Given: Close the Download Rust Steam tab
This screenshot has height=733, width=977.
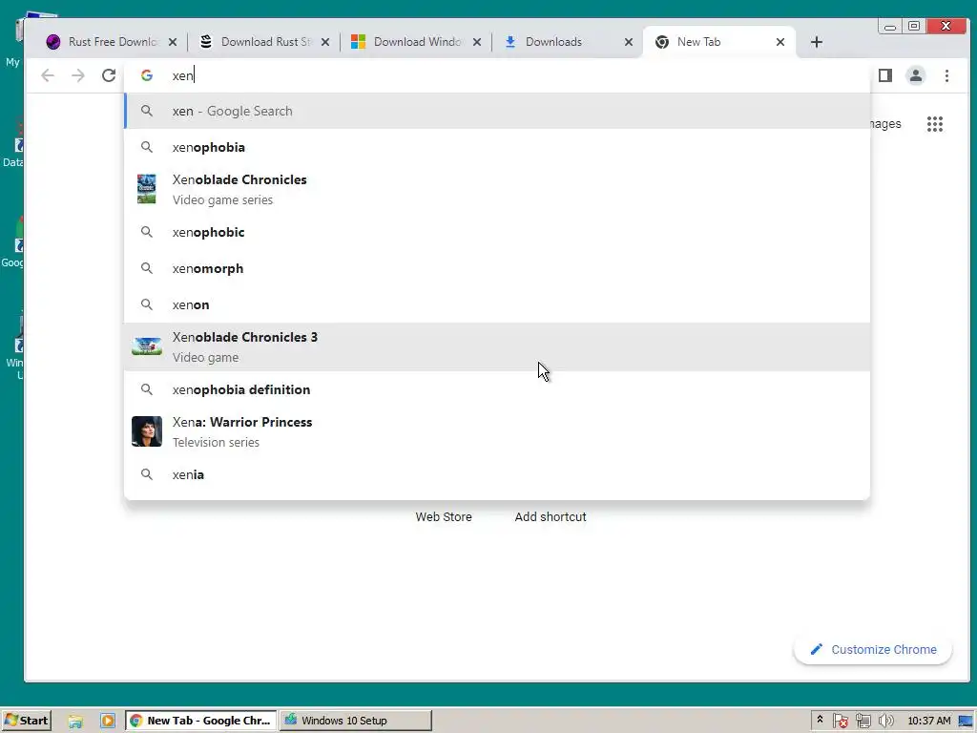Looking at the screenshot, I should pos(325,42).
